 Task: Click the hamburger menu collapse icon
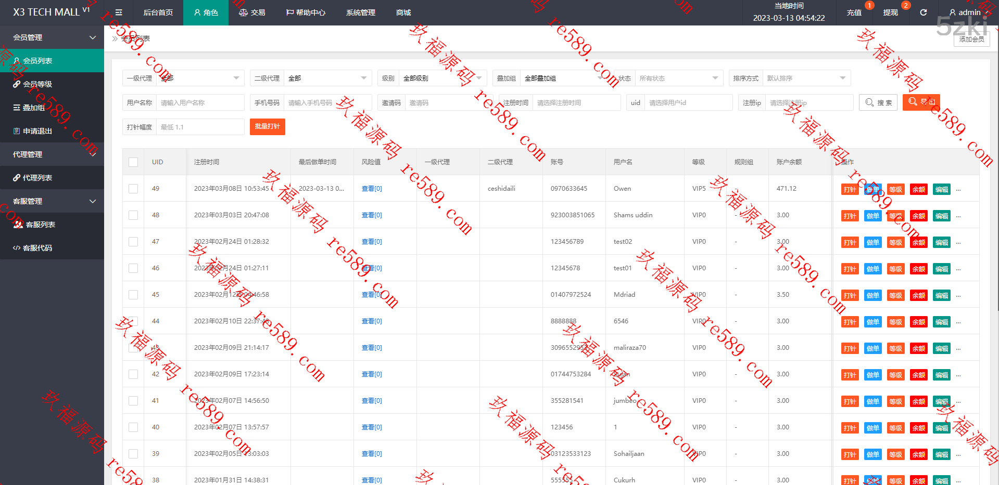coord(119,12)
